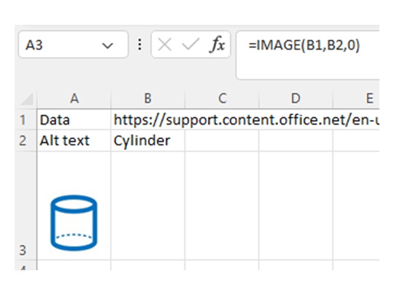Click the three-dot formula bar resize handle
The image size is (394, 295).
(x=139, y=45)
